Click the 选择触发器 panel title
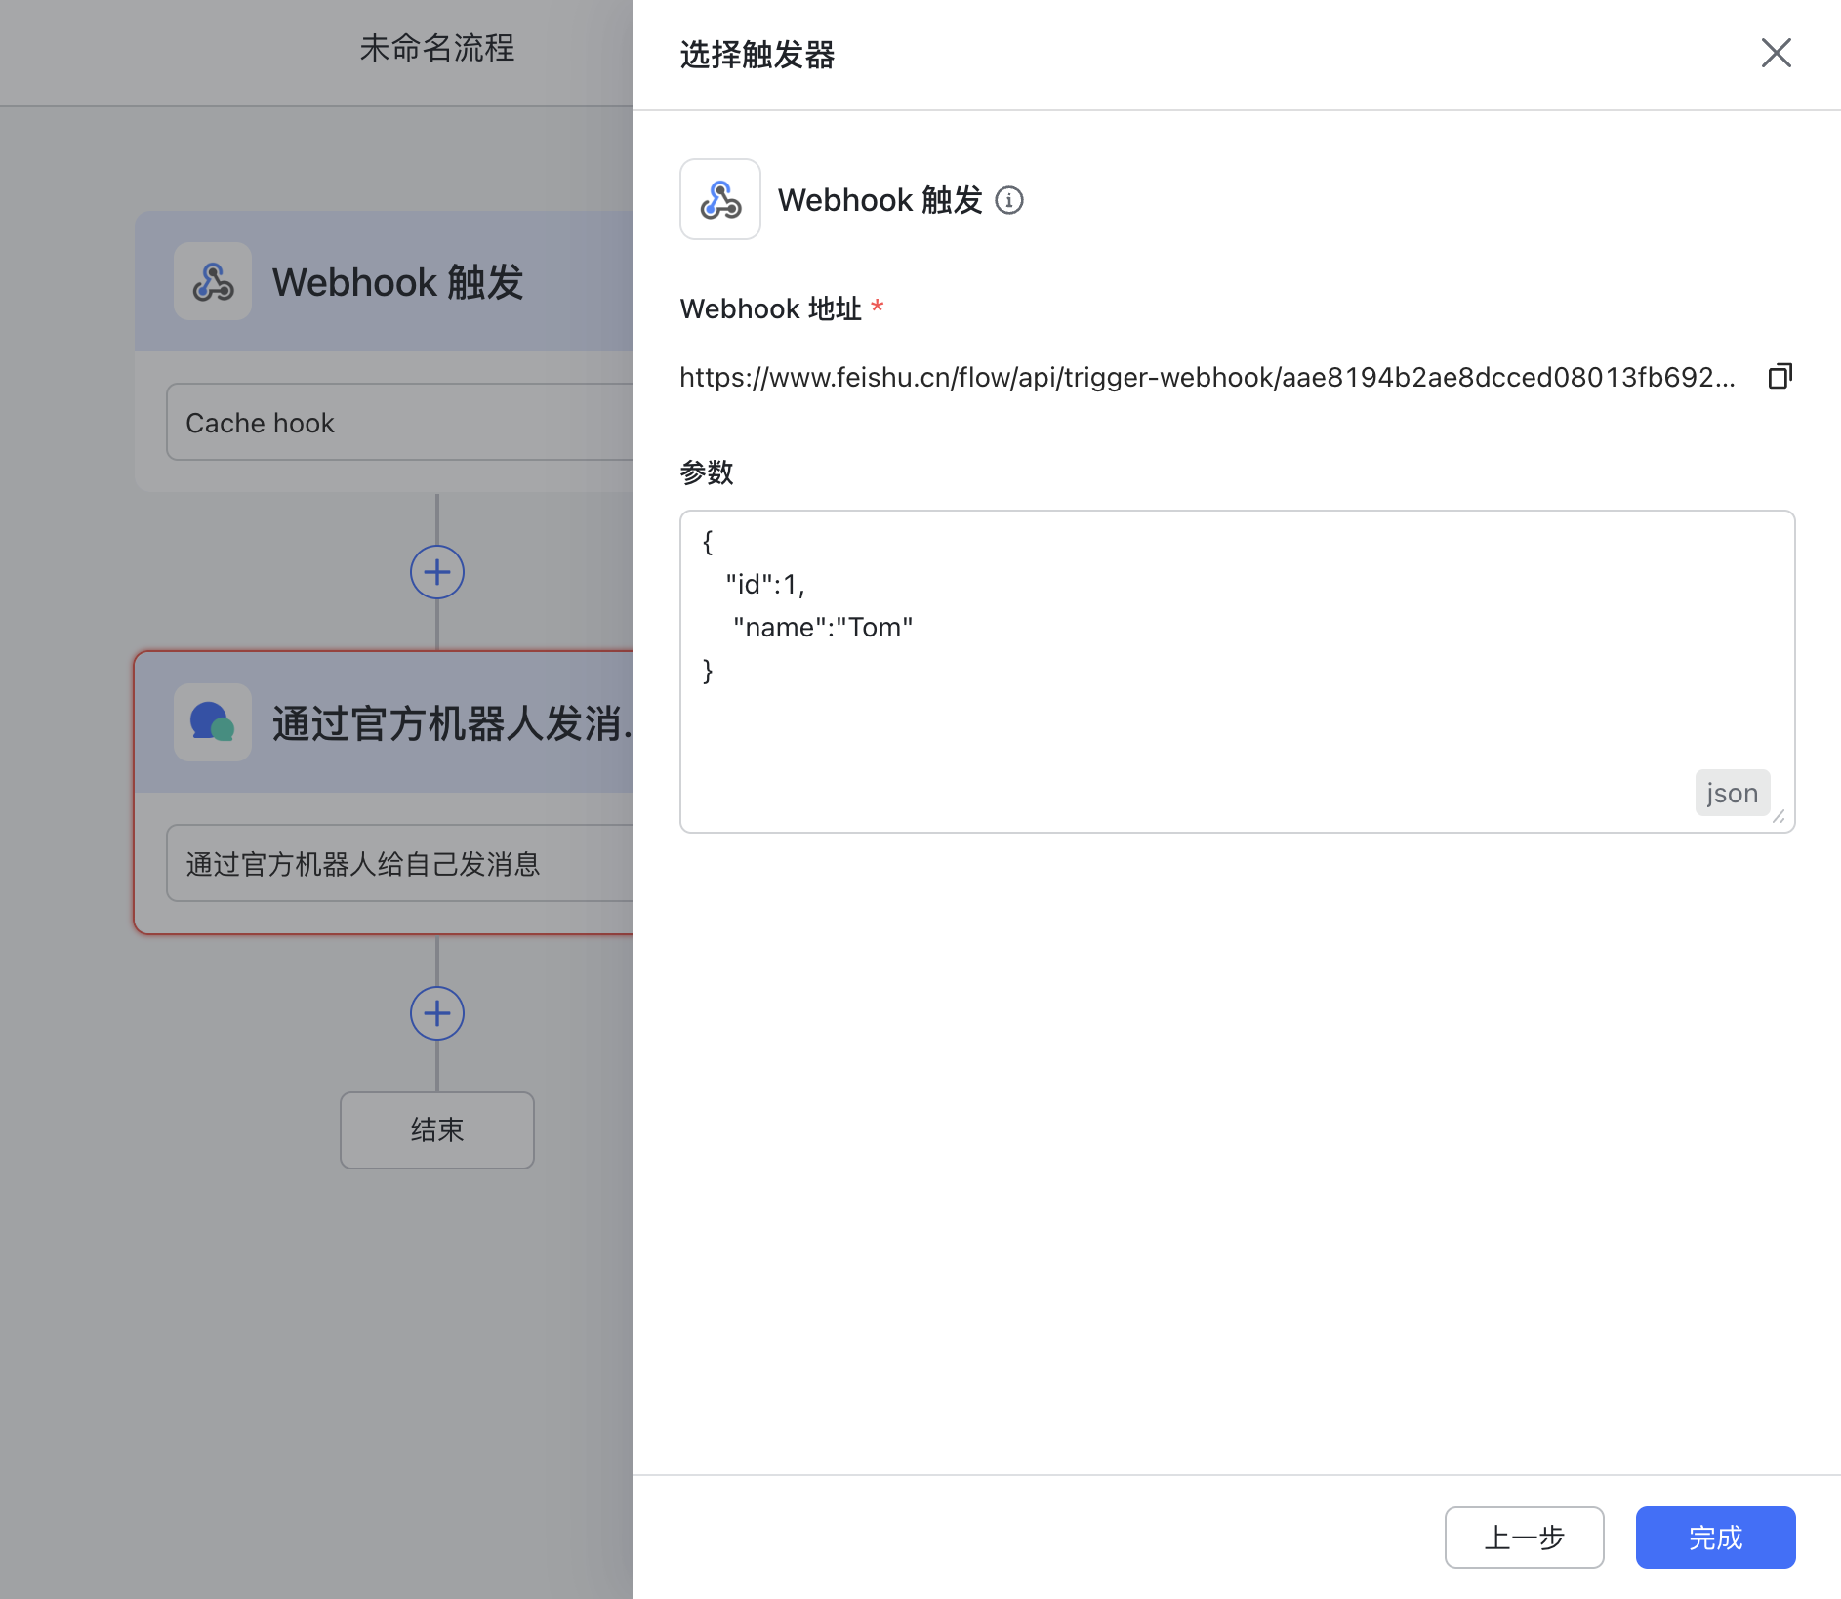Screen dimensions: 1841x1599 (757, 55)
